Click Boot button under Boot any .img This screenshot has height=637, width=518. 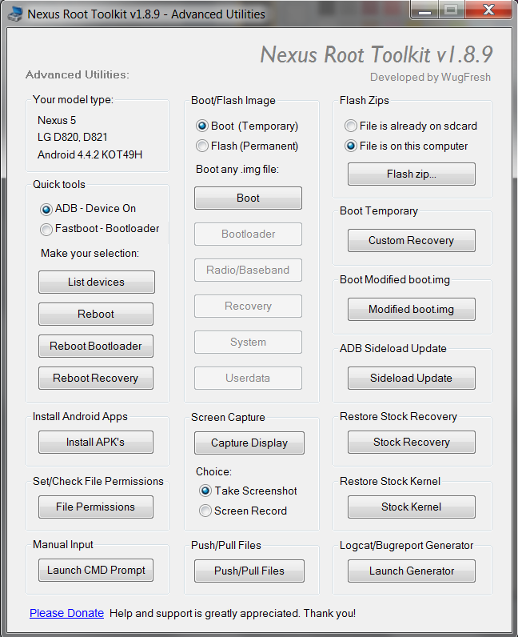point(248,198)
